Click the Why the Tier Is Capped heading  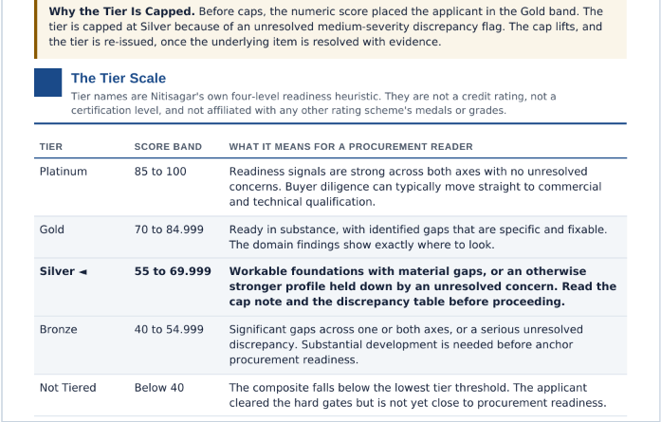point(121,11)
